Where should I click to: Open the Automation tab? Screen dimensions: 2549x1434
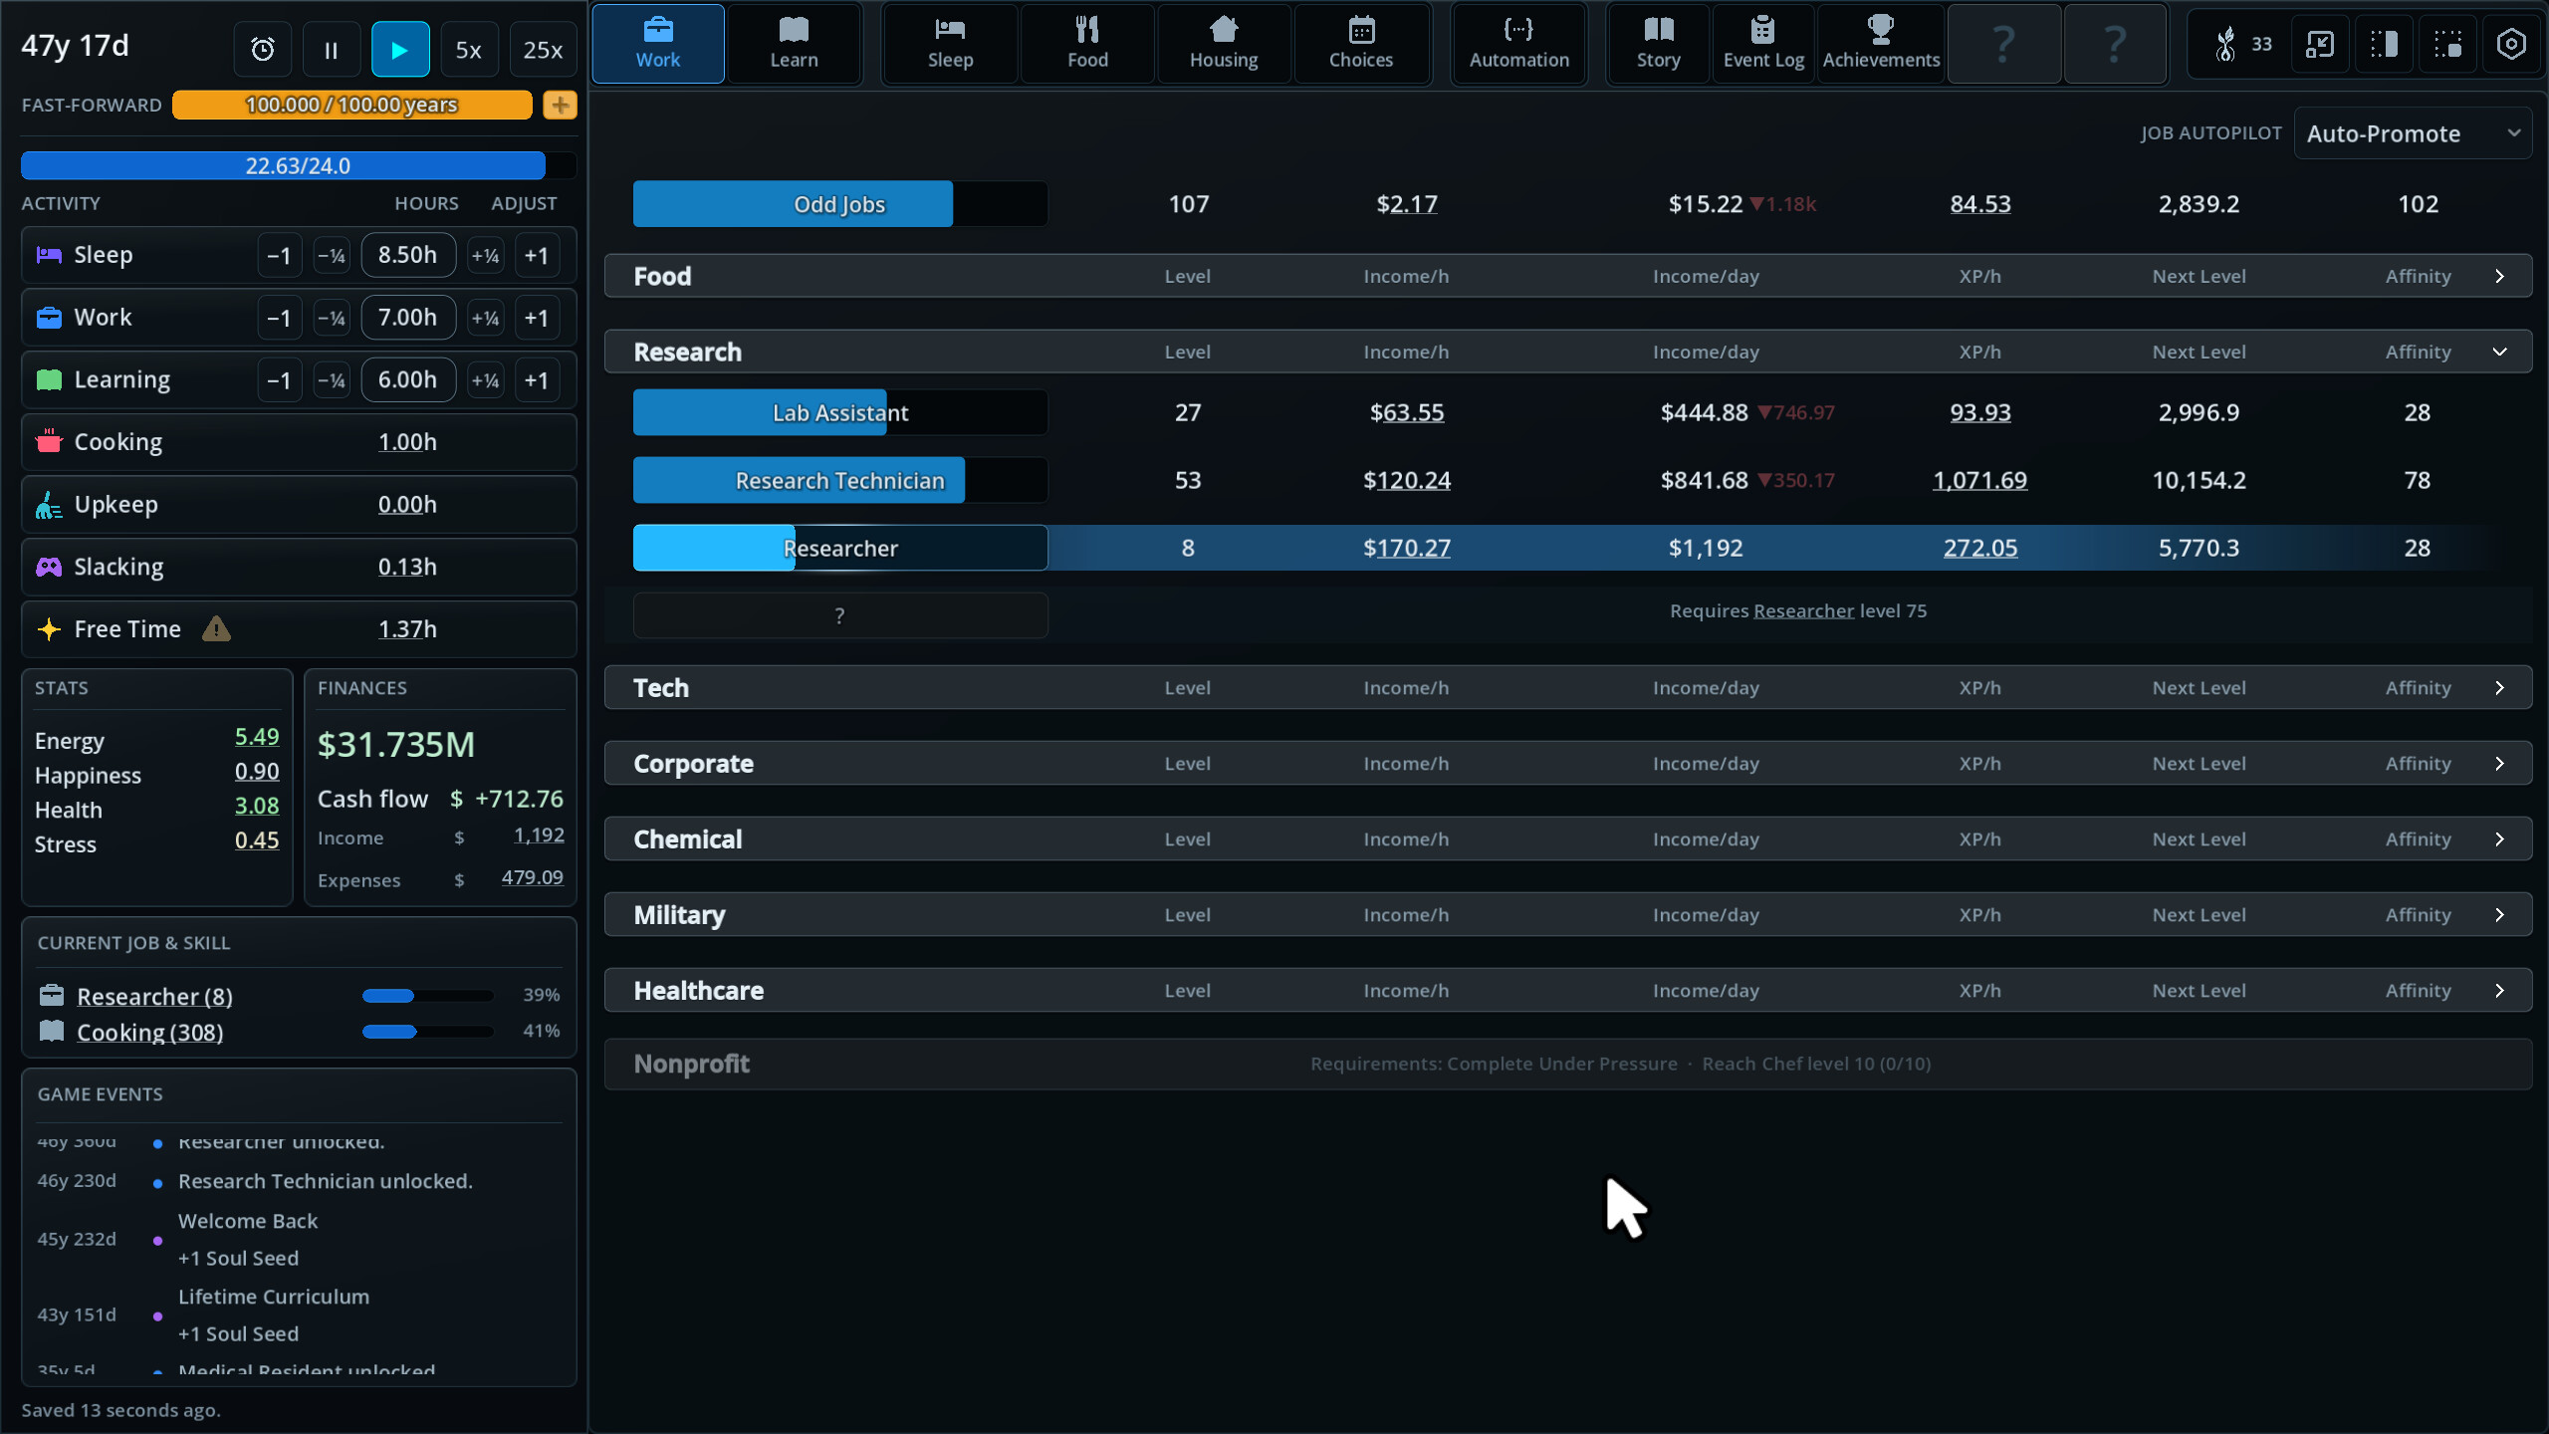tap(1518, 44)
